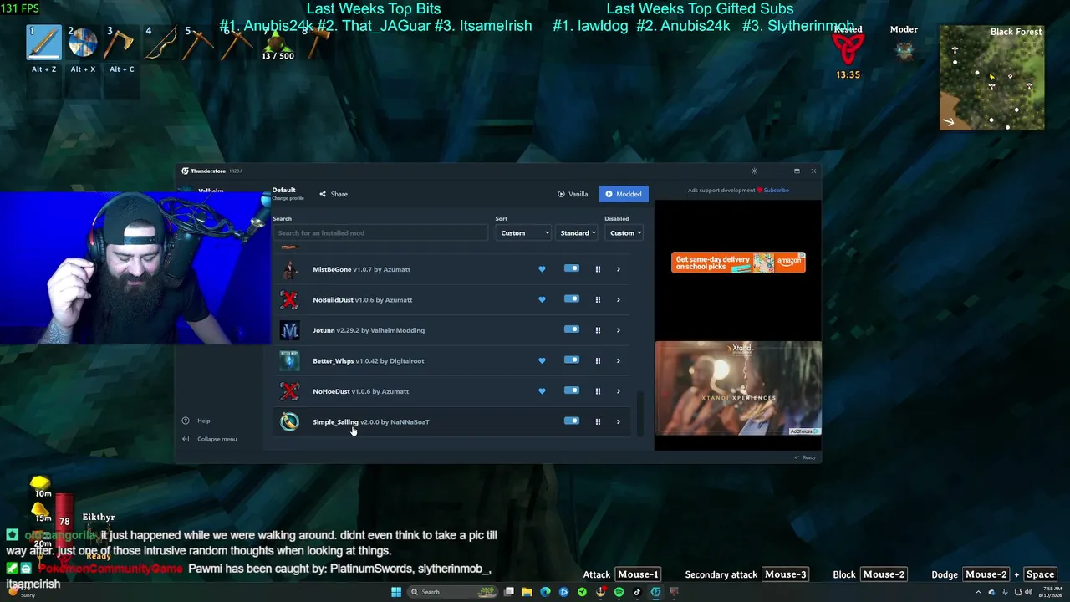Open Spotify from the taskbar
The width and height of the screenshot is (1070, 602).
click(x=619, y=592)
